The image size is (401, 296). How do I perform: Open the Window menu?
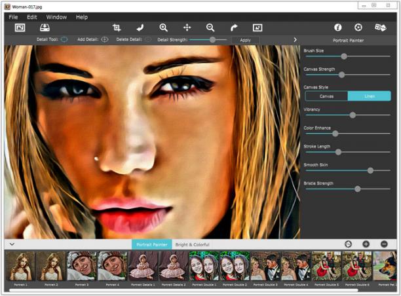[x=56, y=17]
